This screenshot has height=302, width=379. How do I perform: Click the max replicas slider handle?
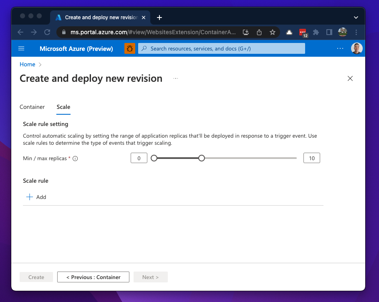[202, 158]
